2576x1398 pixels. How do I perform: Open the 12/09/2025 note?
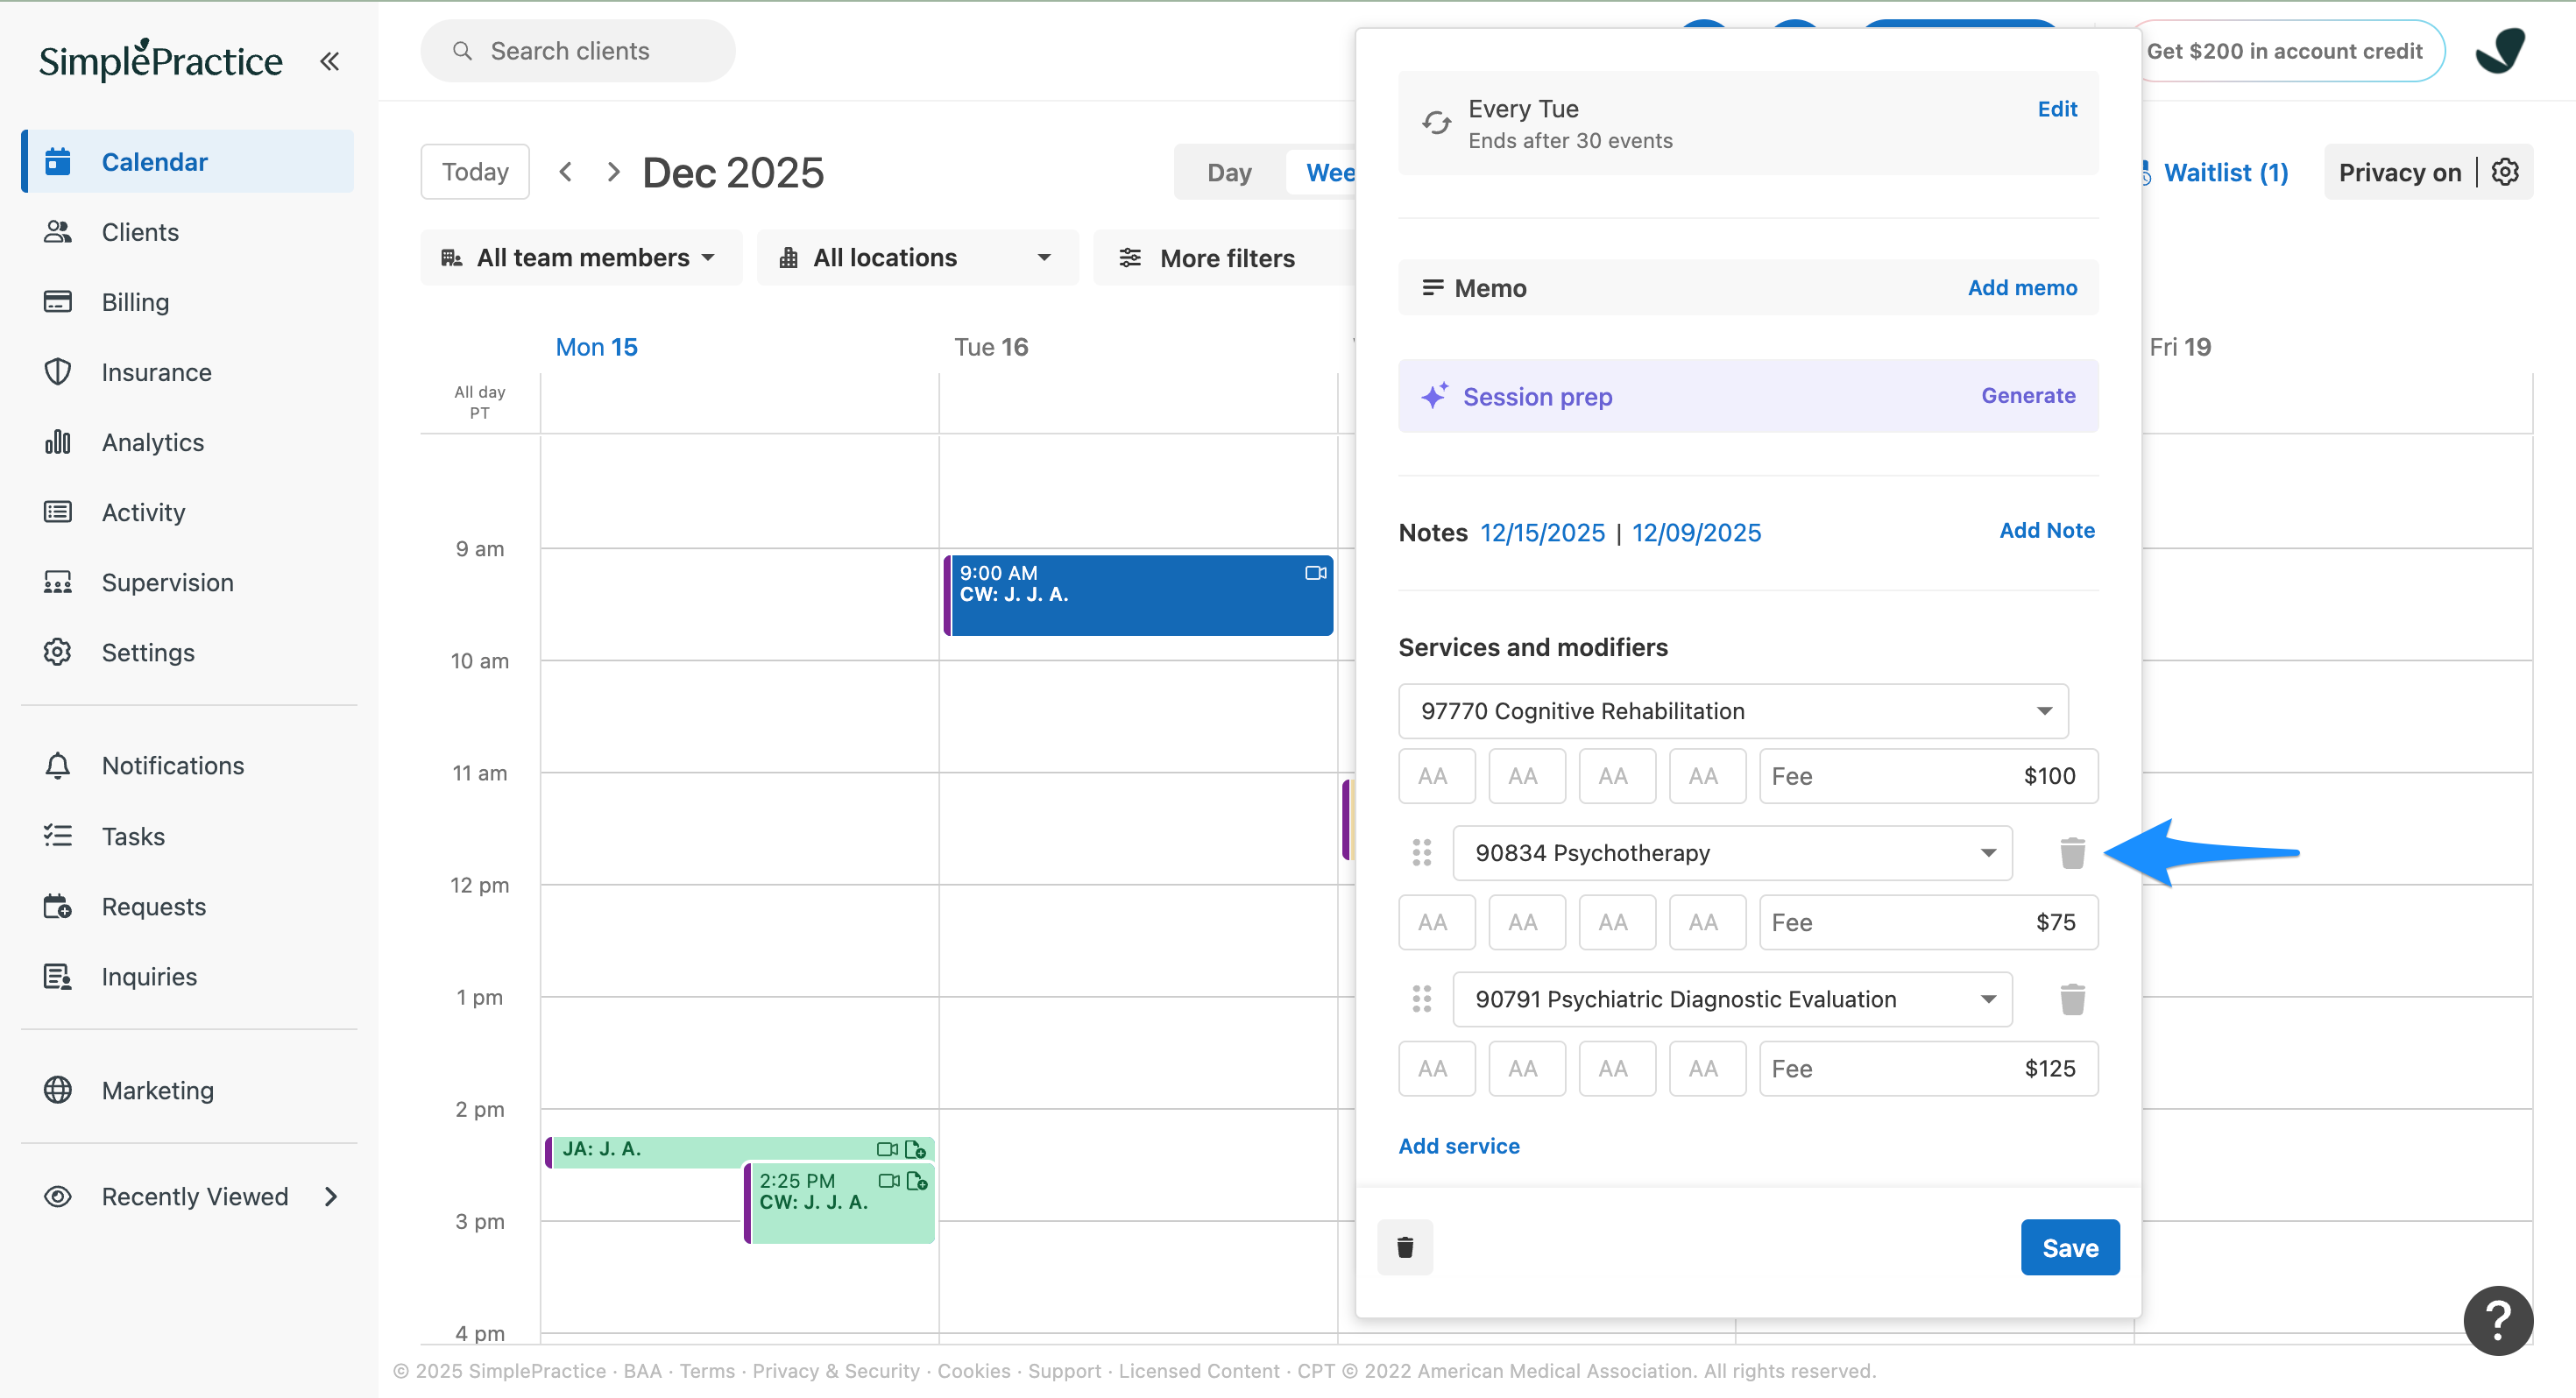1696,533
